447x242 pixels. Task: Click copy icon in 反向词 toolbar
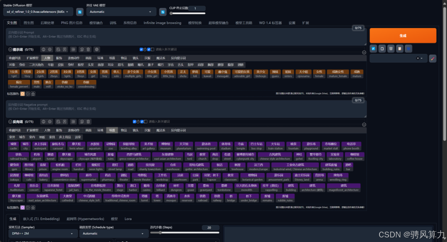point(82,122)
